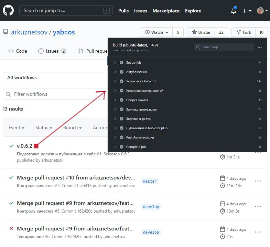The width and height of the screenshot is (270, 247).
Task: Open the yabr.os repository link
Action: click(64, 32)
